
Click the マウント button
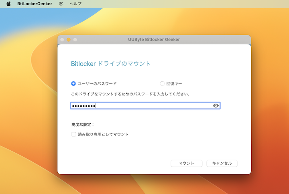[x=187, y=163]
